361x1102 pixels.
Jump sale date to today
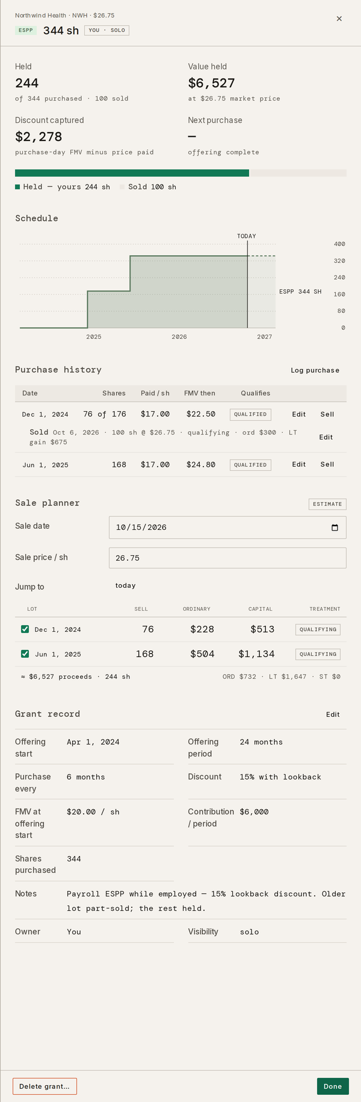coord(125,585)
